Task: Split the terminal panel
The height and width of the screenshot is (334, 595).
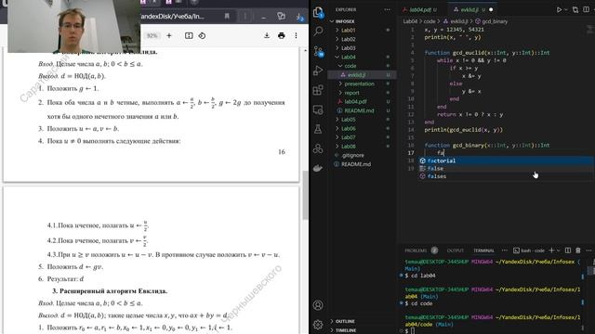Action: 568,250
